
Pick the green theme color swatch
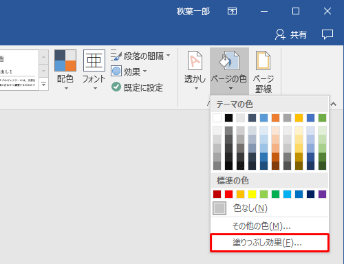[322, 118]
